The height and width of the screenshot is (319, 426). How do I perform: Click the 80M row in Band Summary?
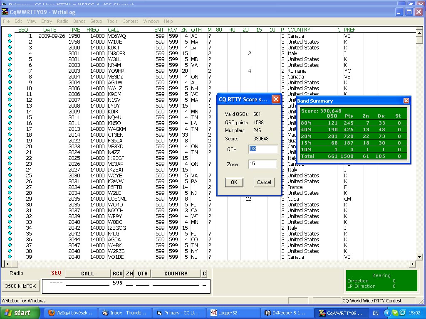point(354,123)
